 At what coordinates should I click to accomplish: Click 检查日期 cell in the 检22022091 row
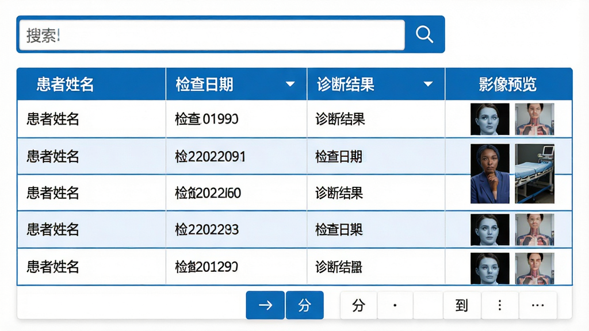click(376, 156)
